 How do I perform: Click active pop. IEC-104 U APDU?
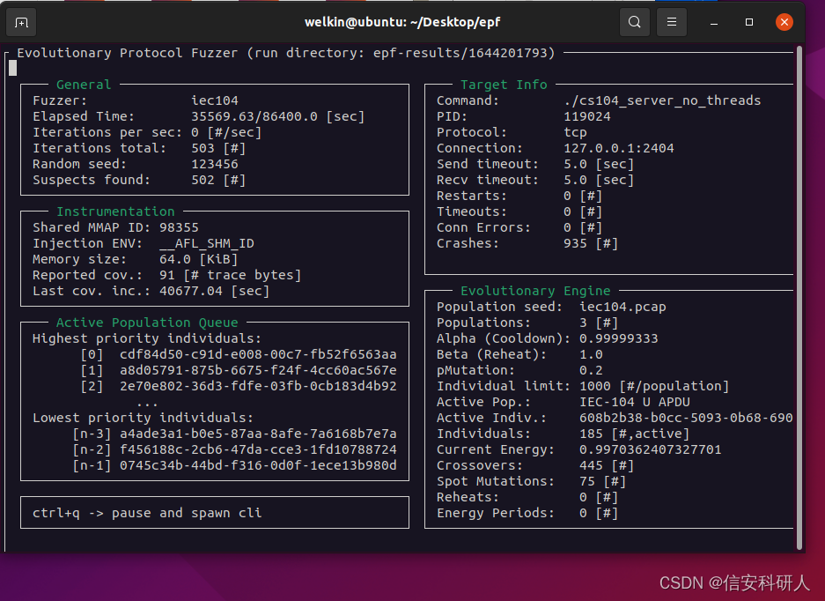point(634,401)
